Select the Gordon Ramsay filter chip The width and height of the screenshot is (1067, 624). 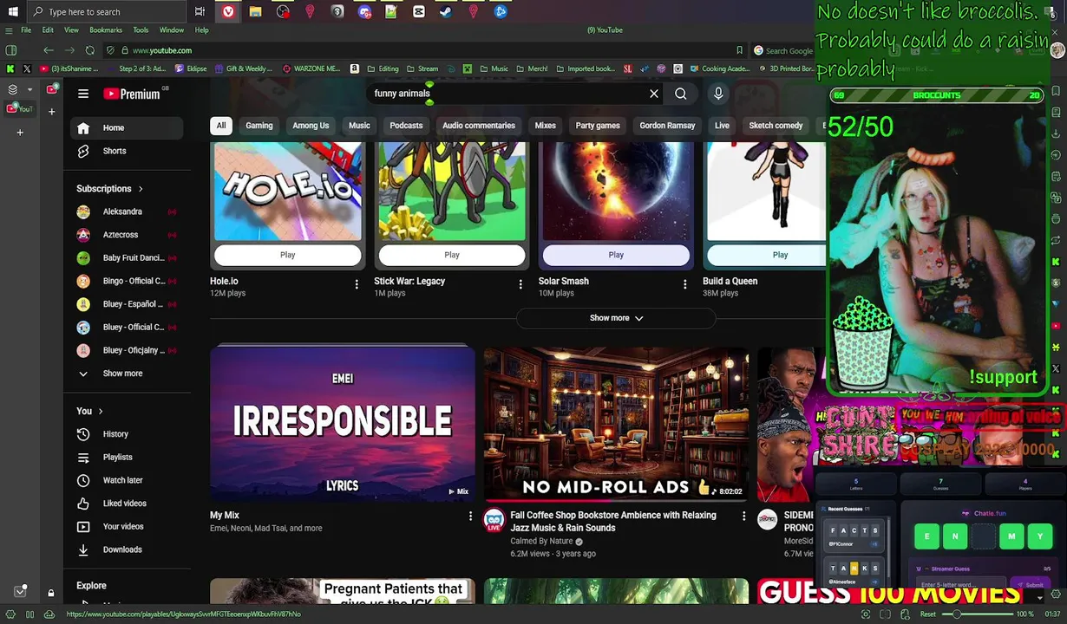point(667,126)
